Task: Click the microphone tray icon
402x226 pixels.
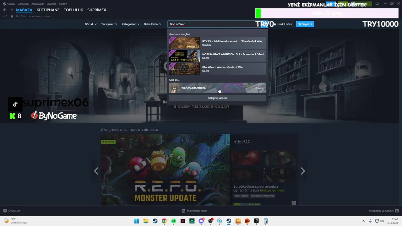Action: (371, 221)
